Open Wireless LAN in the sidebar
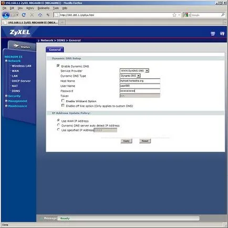Screen dimensions: 228x228 (x=22, y=66)
